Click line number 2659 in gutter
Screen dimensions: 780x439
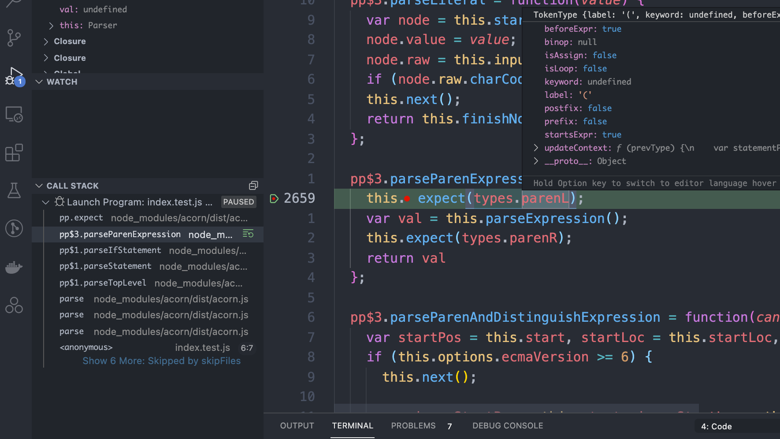(299, 198)
